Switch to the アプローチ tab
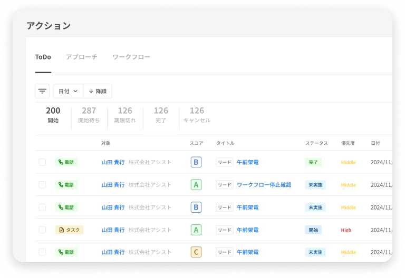This screenshot has width=405, height=278. tap(81, 57)
